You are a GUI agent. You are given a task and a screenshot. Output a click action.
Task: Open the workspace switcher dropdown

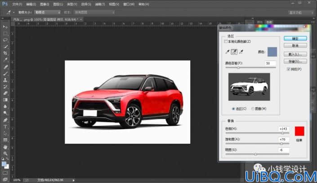click(x=301, y=13)
